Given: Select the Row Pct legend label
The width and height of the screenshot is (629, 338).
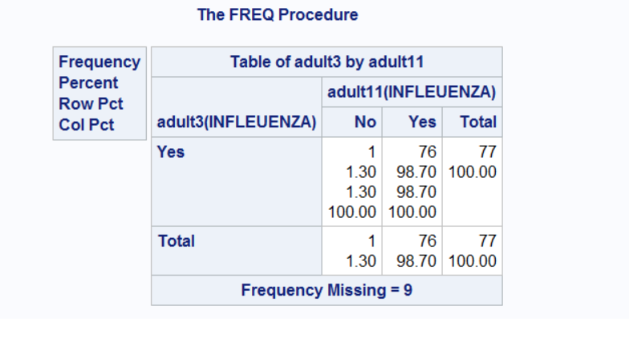Looking at the screenshot, I should coord(91,104).
